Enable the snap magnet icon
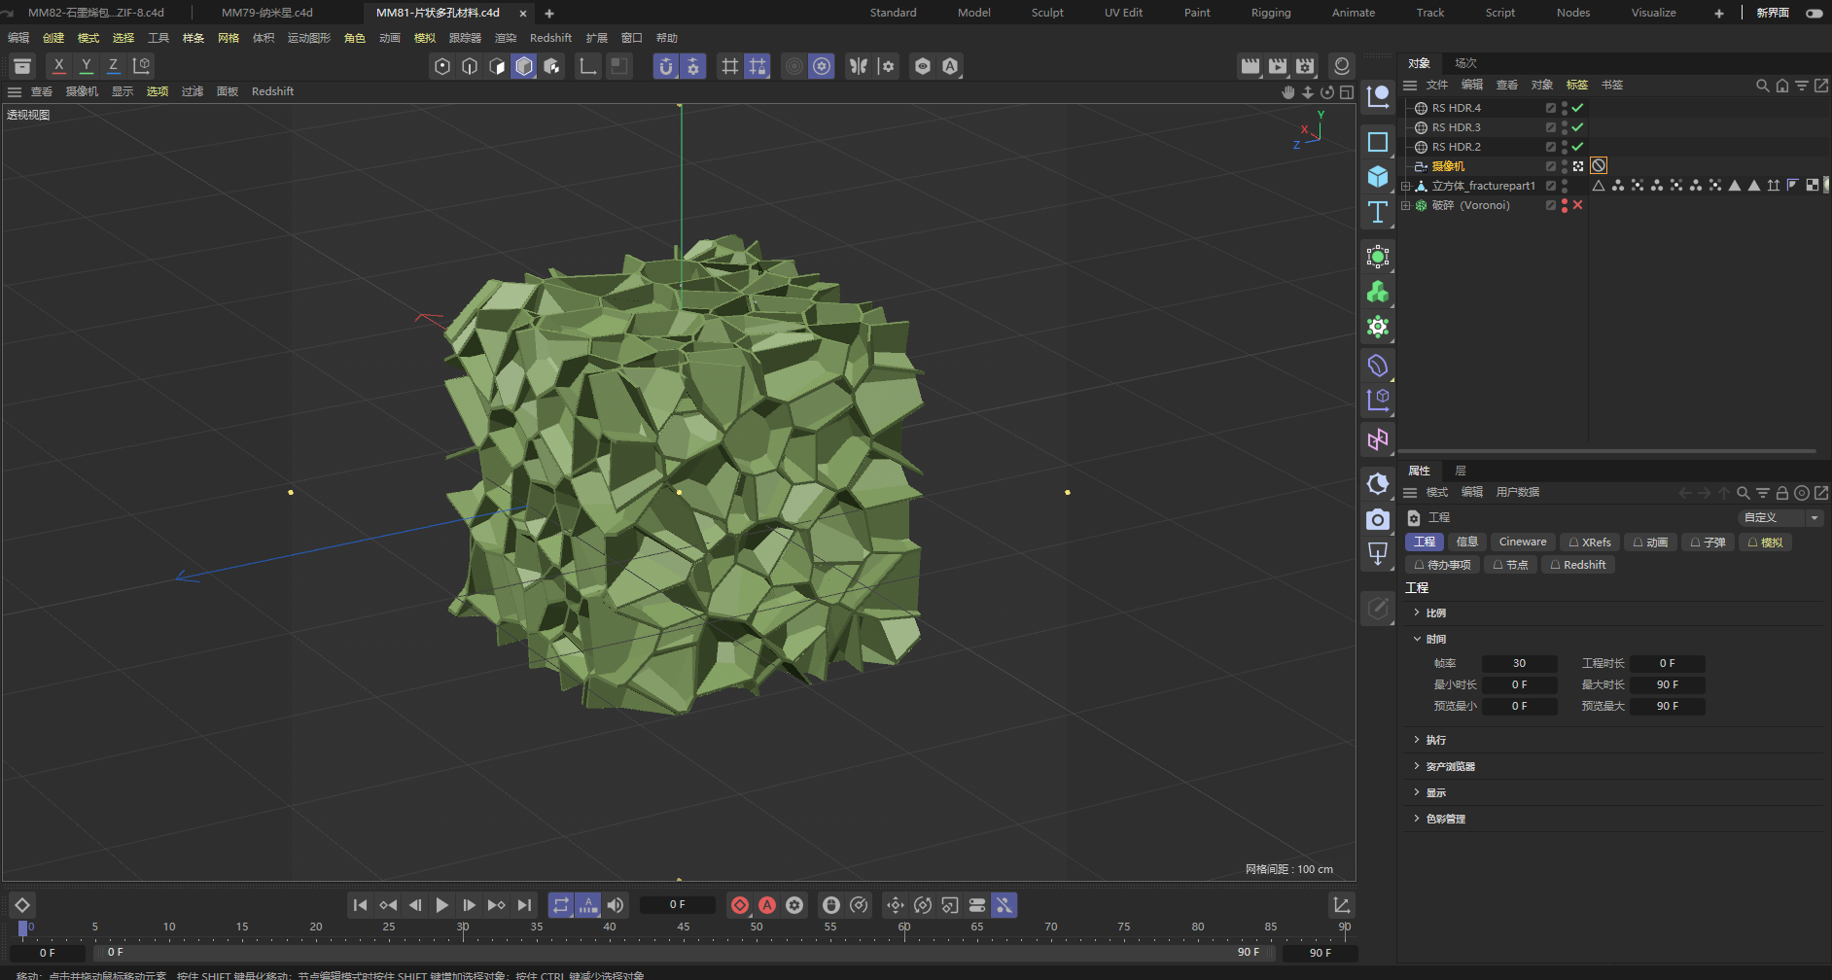 pos(666,66)
